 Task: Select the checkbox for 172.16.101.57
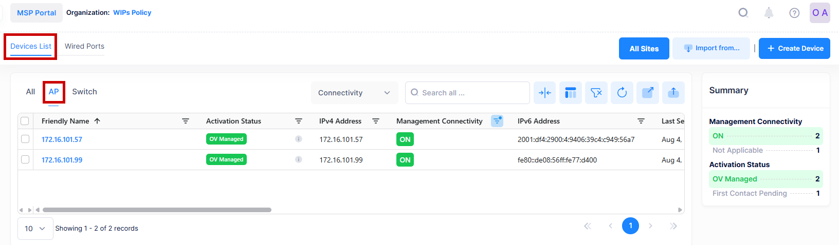click(x=25, y=139)
